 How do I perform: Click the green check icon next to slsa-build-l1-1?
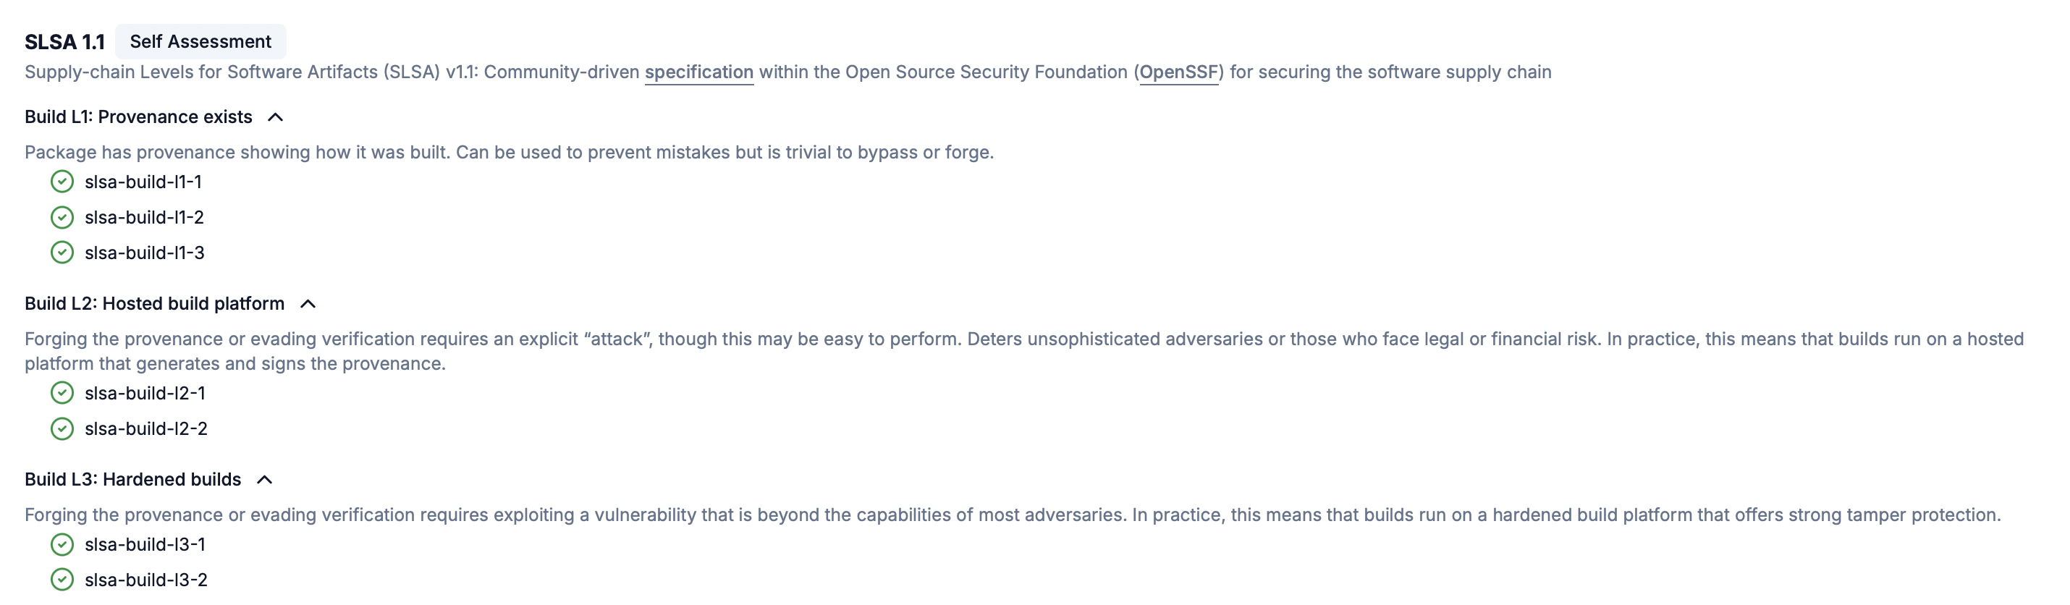(x=62, y=182)
